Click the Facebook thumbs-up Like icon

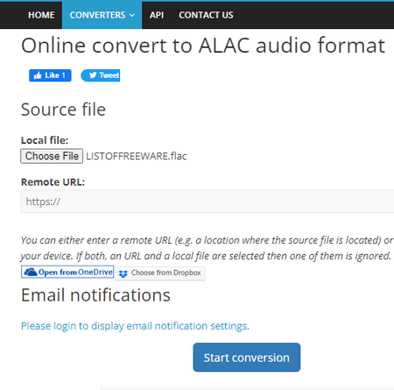pos(38,75)
